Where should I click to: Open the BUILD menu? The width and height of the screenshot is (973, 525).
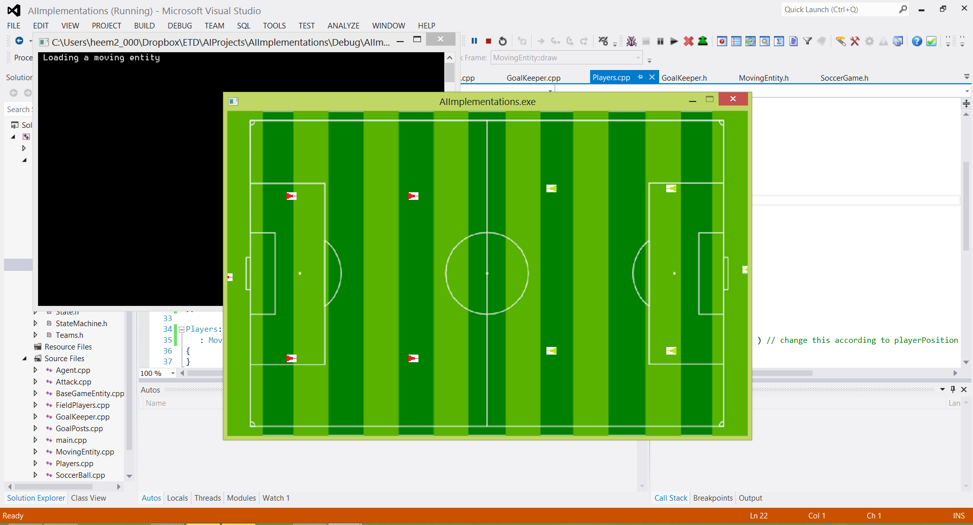[144, 25]
